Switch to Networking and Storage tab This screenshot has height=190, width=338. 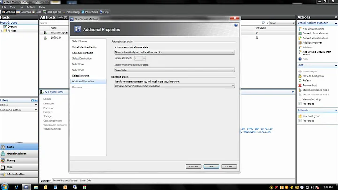[x=65, y=180]
